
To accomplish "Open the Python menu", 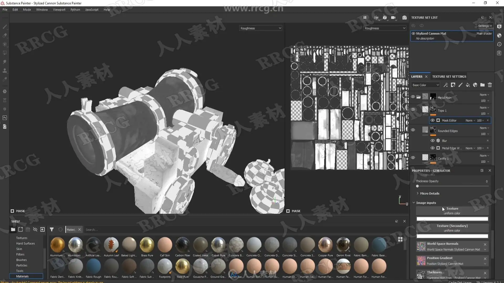I will click(x=75, y=10).
